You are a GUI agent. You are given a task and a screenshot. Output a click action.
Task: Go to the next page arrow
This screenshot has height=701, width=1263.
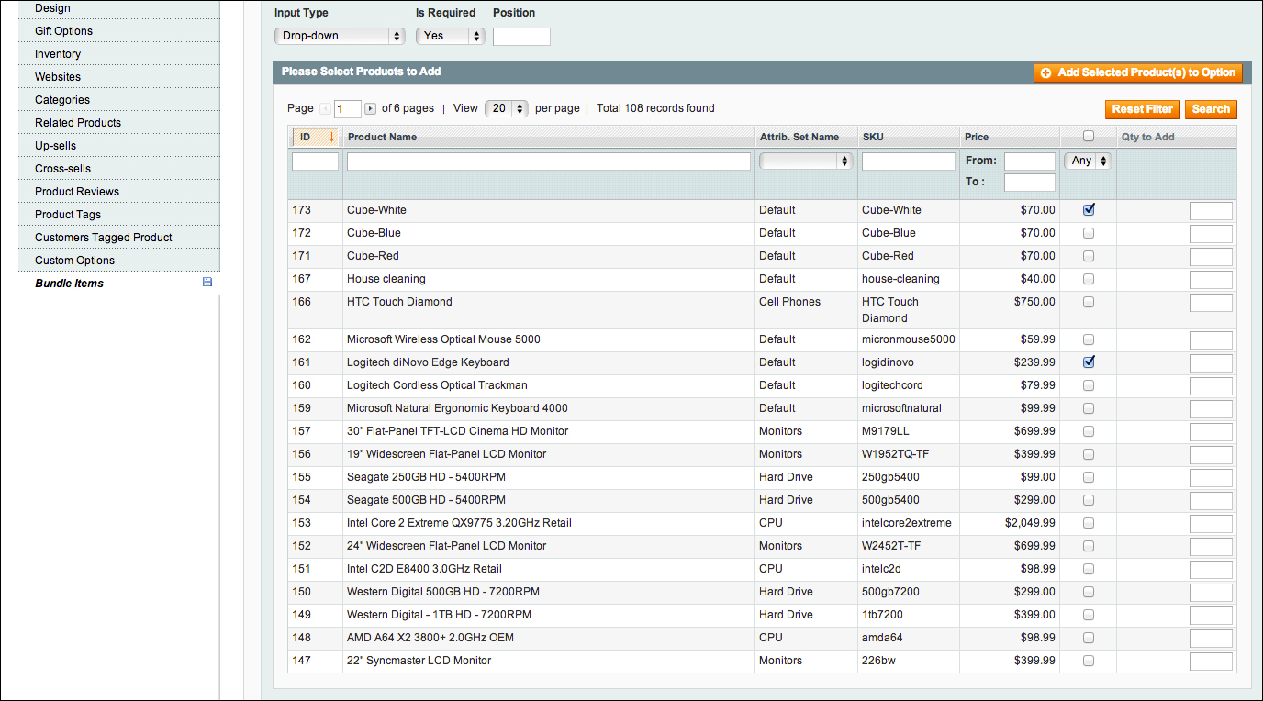pos(371,109)
